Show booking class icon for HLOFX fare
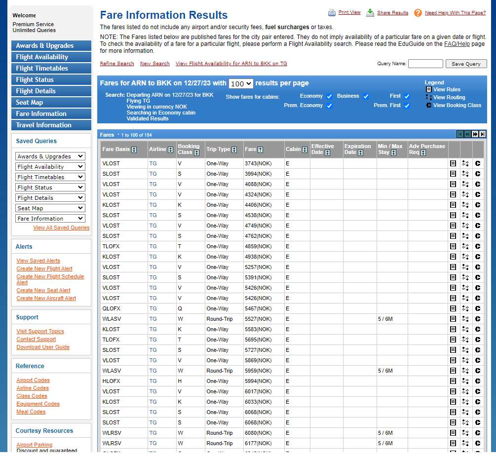The image size is (496, 456). coord(478,381)
